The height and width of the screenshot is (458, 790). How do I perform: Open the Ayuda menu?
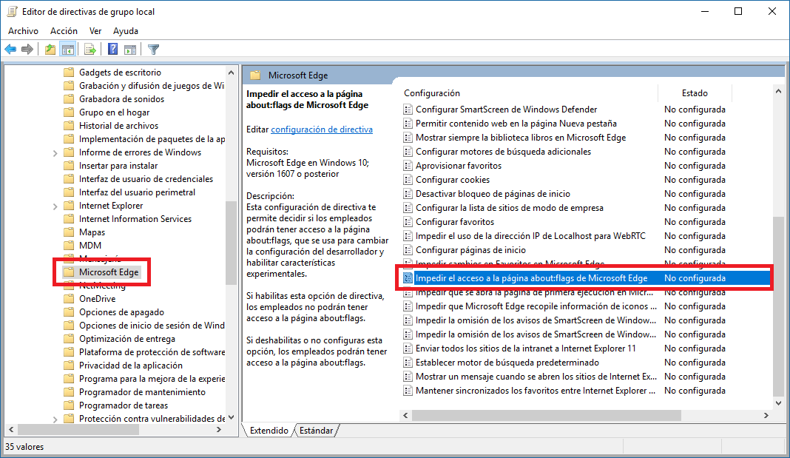point(126,31)
